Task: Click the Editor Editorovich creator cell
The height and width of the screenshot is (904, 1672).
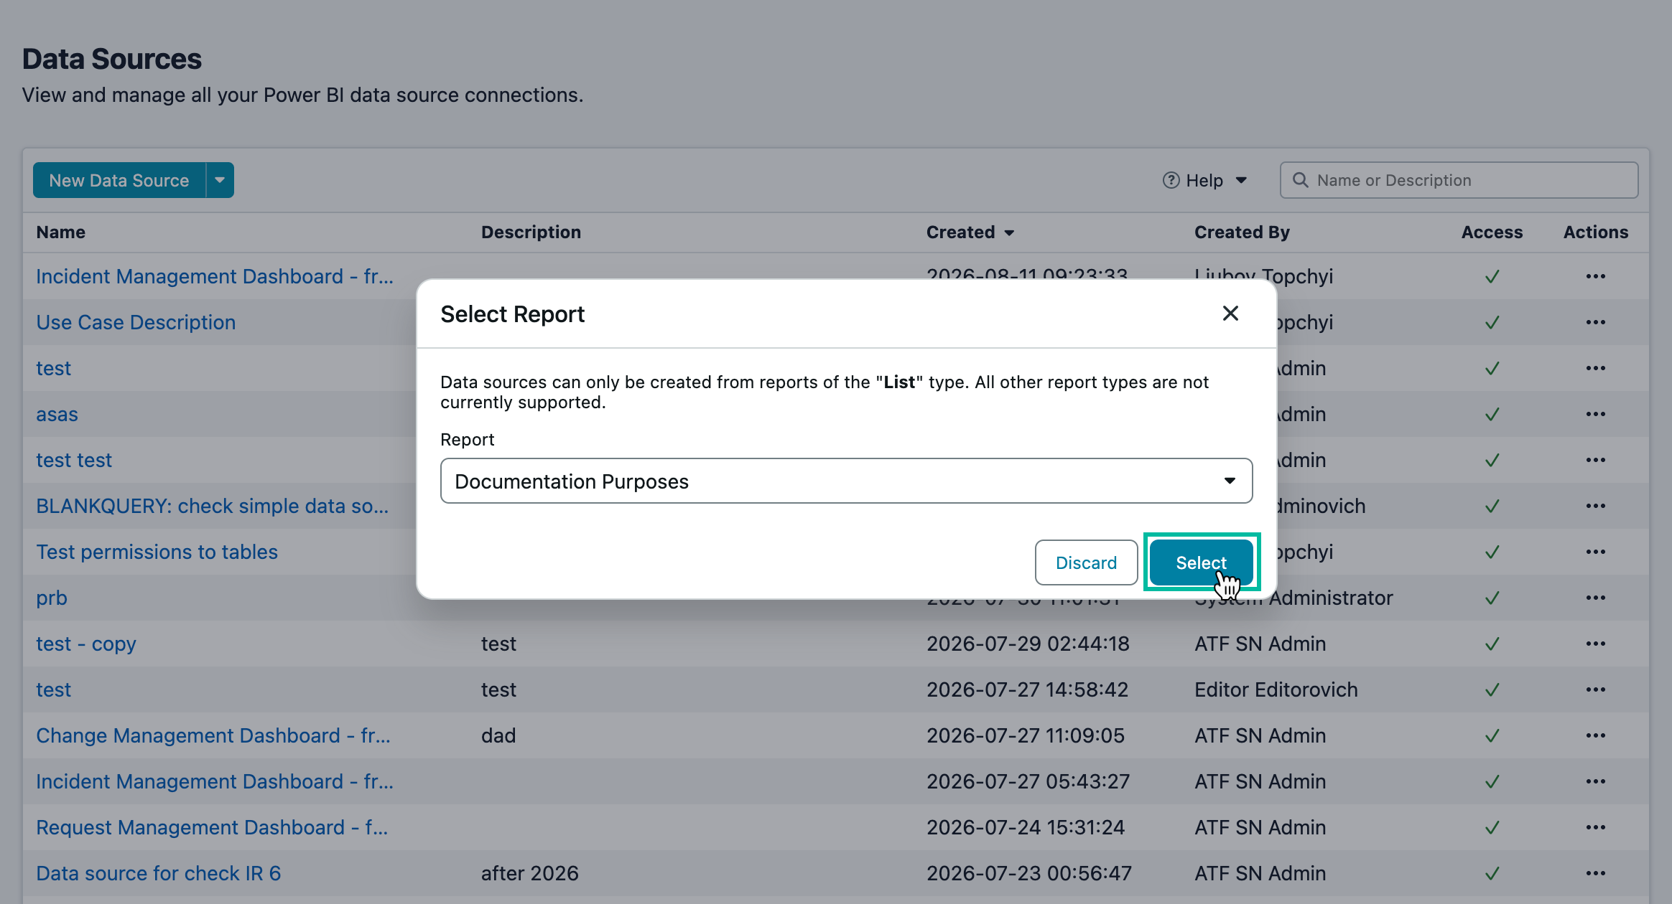Action: [x=1276, y=689]
